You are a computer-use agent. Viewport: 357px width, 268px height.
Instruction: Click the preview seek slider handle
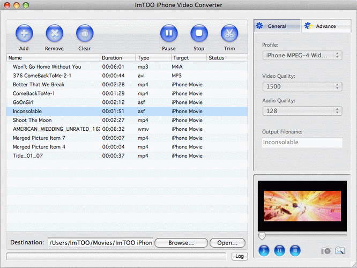tap(262, 235)
